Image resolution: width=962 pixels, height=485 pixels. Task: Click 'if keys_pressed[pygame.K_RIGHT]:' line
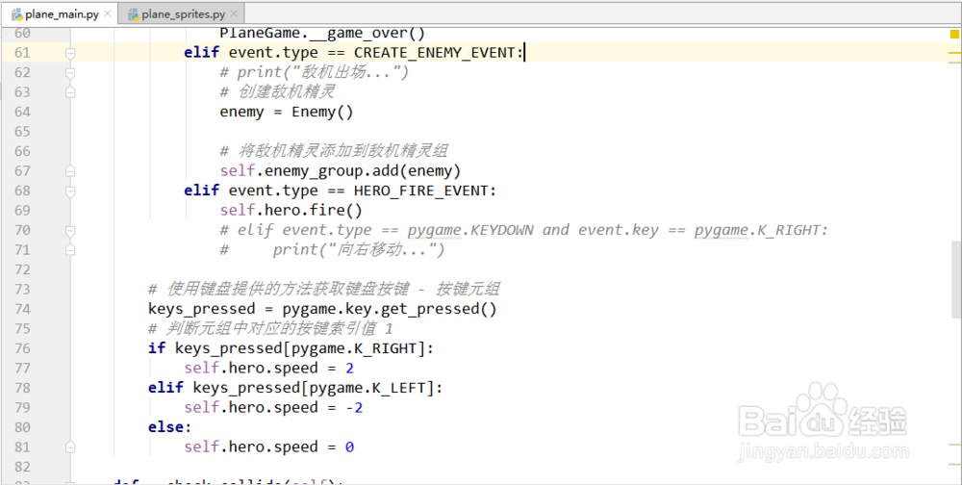pyautogui.click(x=291, y=348)
